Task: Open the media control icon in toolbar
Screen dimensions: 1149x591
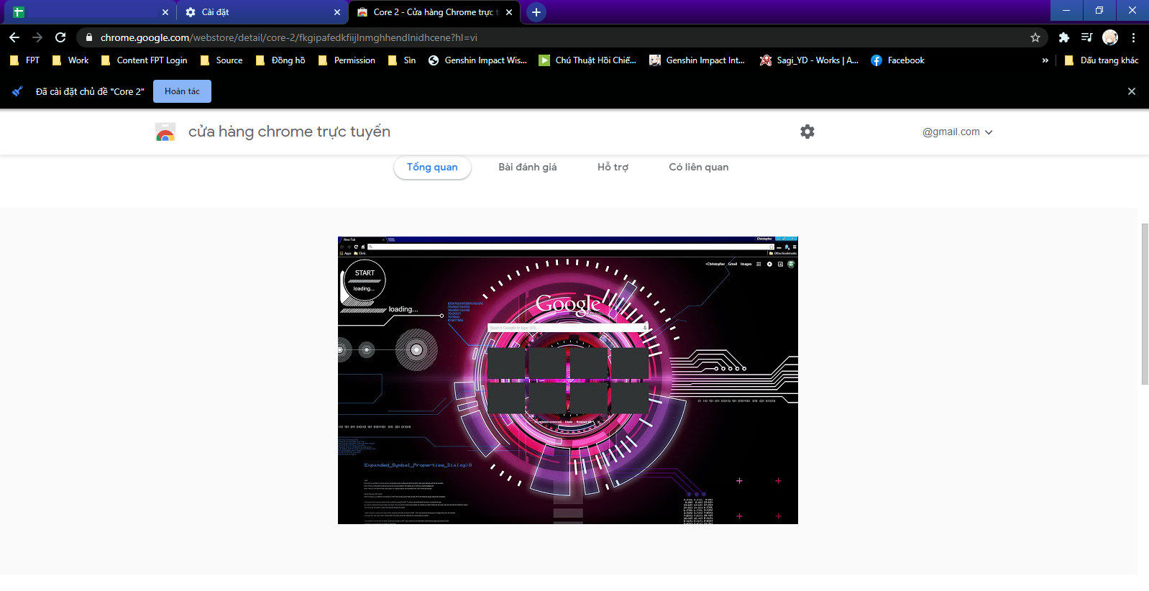Action: [x=1087, y=37]
